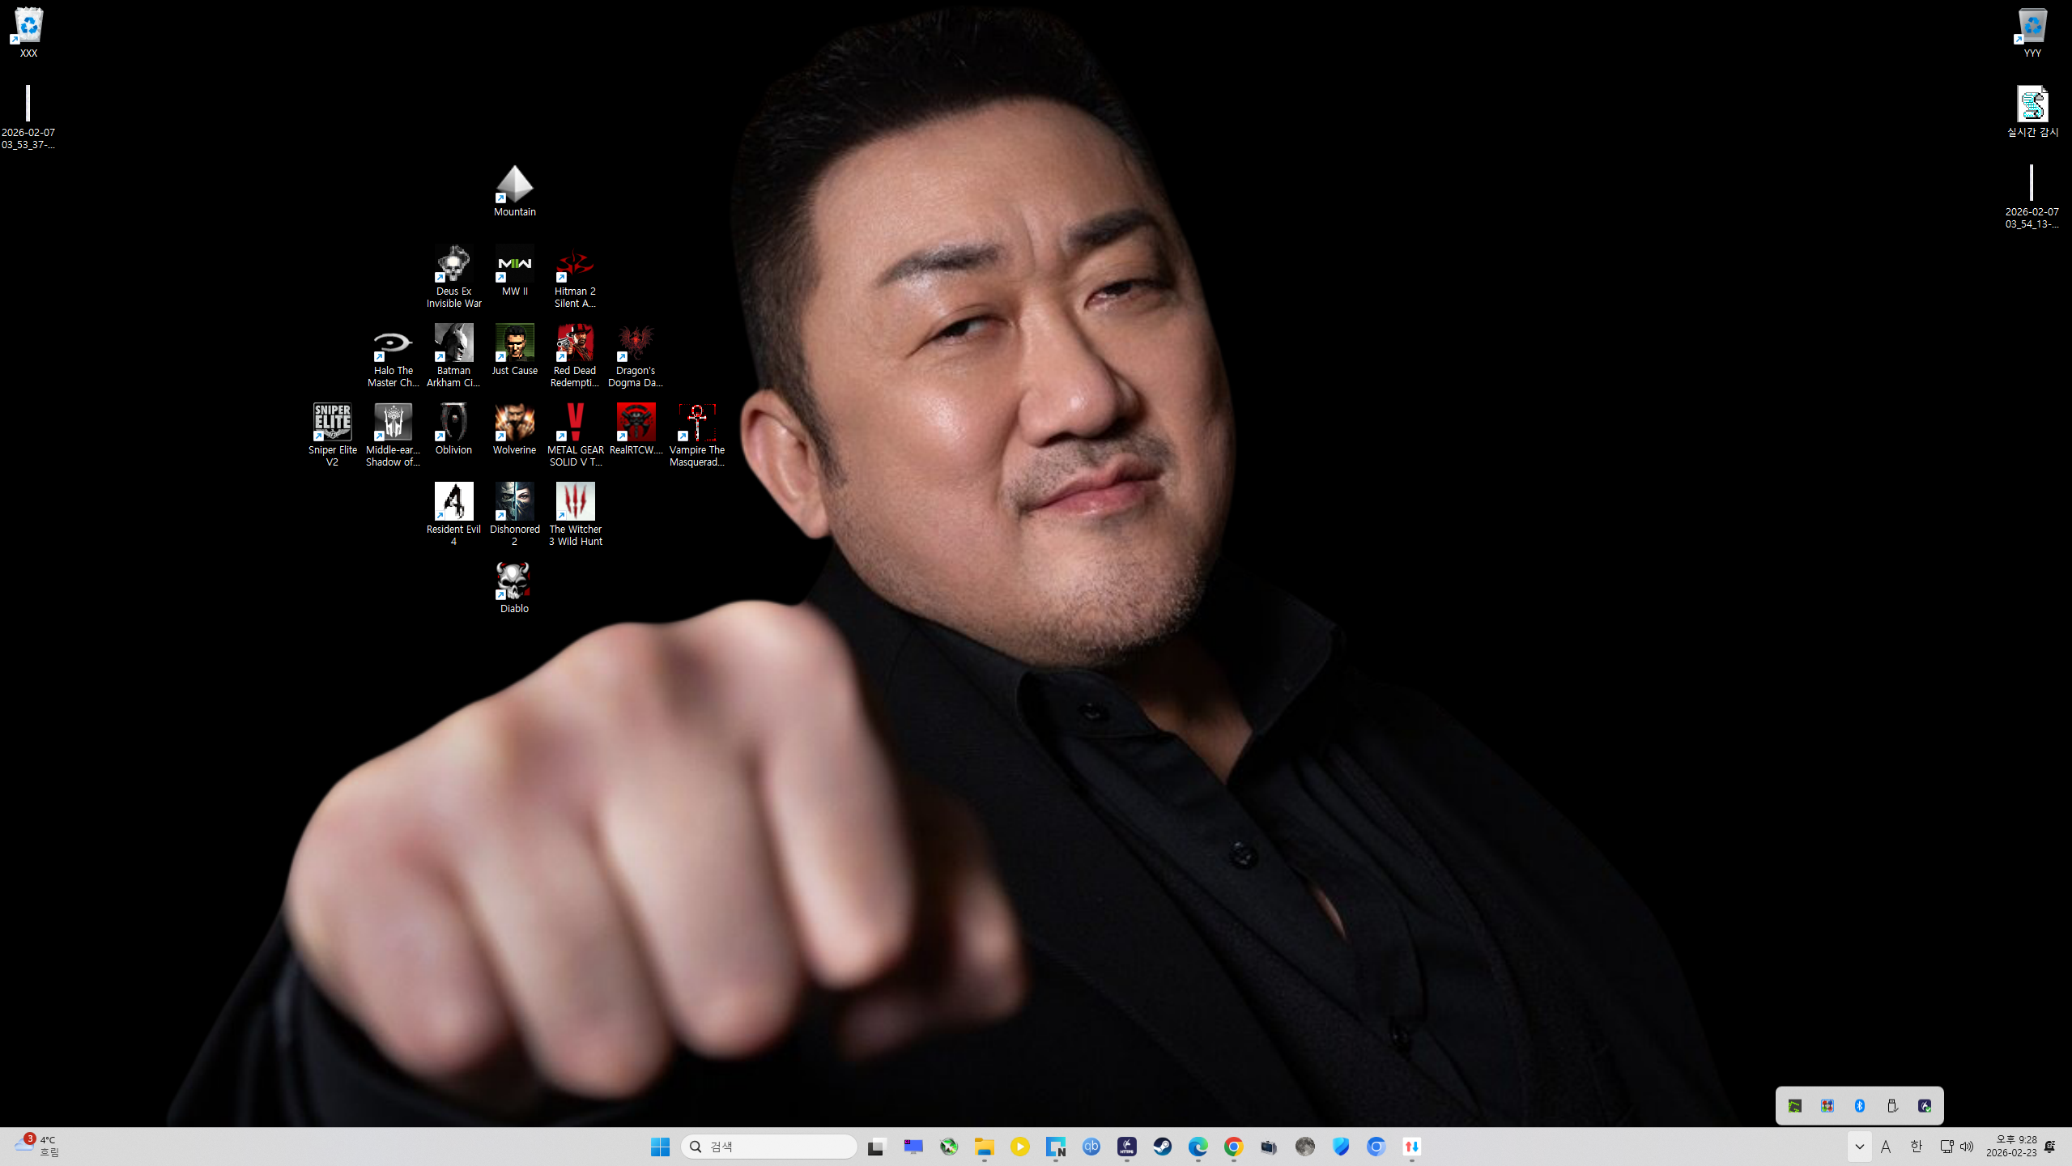
Task: Open Steam from the taskbar
Action: [1162, 1147]
